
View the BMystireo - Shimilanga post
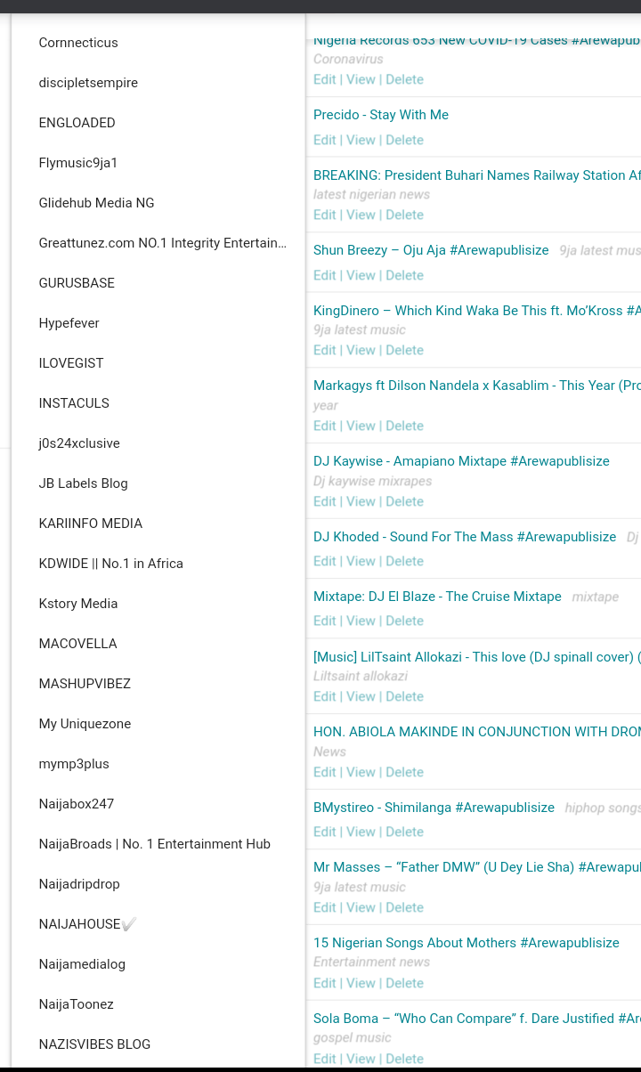pyautogui.click(x=361, y=832)
